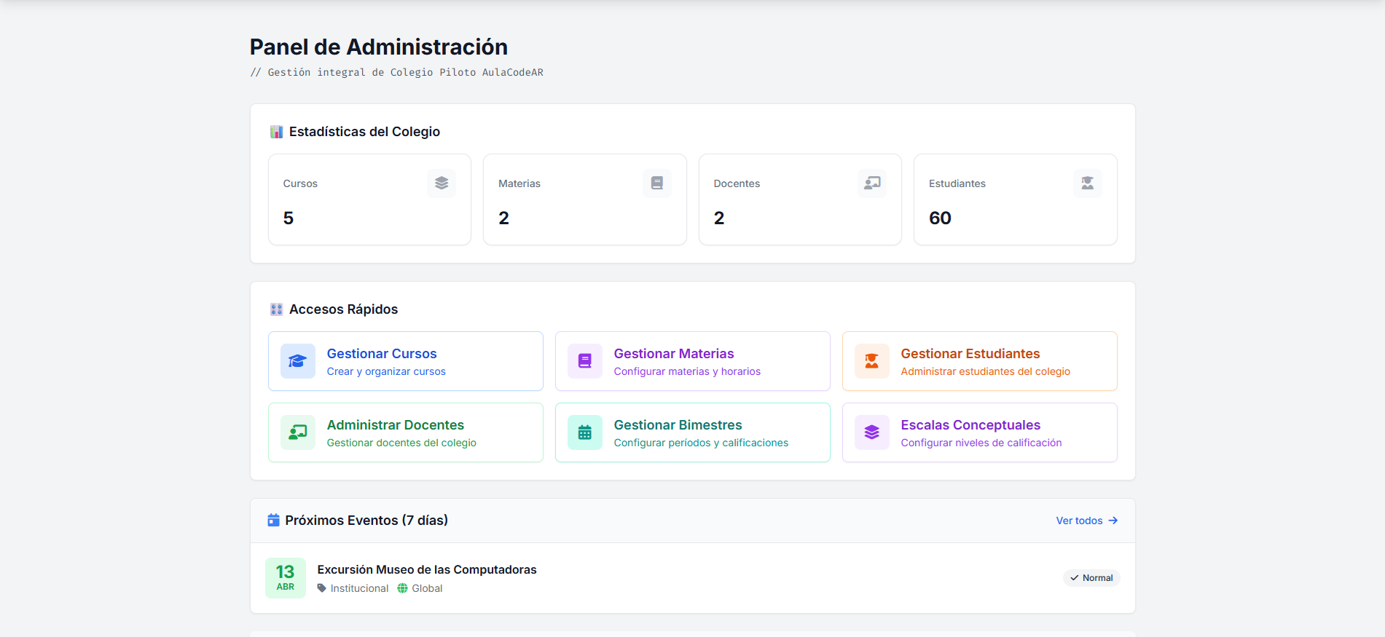Image resolution: width=1385 pixels, height=637 pixels.
Task: Click the Normal priority badge
Action: tap(1091, 578)
